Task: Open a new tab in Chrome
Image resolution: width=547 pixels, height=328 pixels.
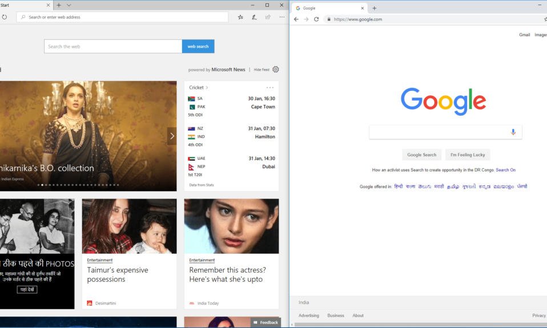Action: tap(375, 8)
